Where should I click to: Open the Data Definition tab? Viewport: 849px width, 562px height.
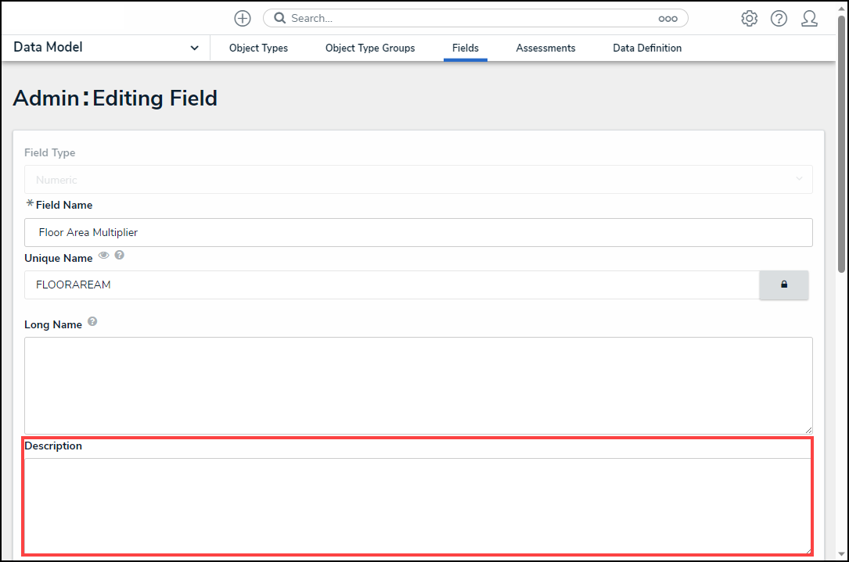[646, 48]
